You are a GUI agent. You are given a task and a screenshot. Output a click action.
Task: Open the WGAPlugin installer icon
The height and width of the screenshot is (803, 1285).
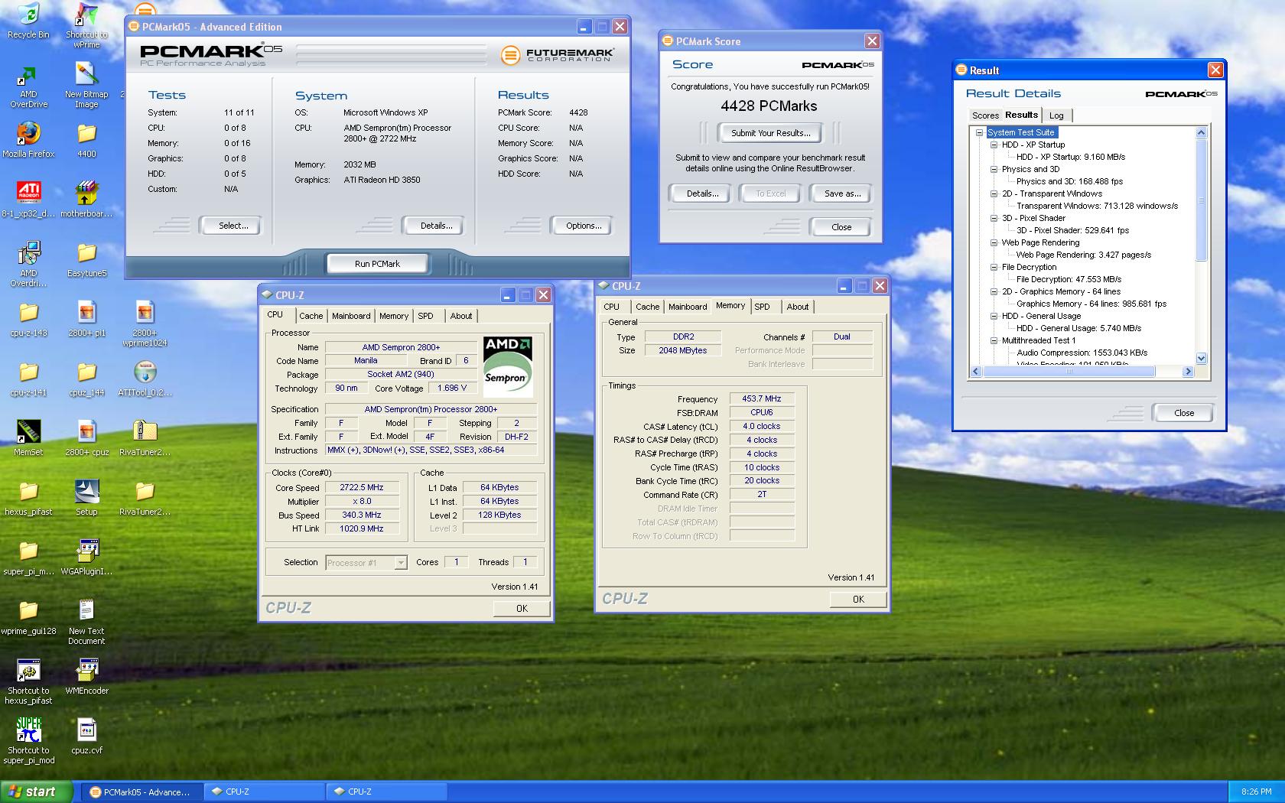(x=86, y=558)
